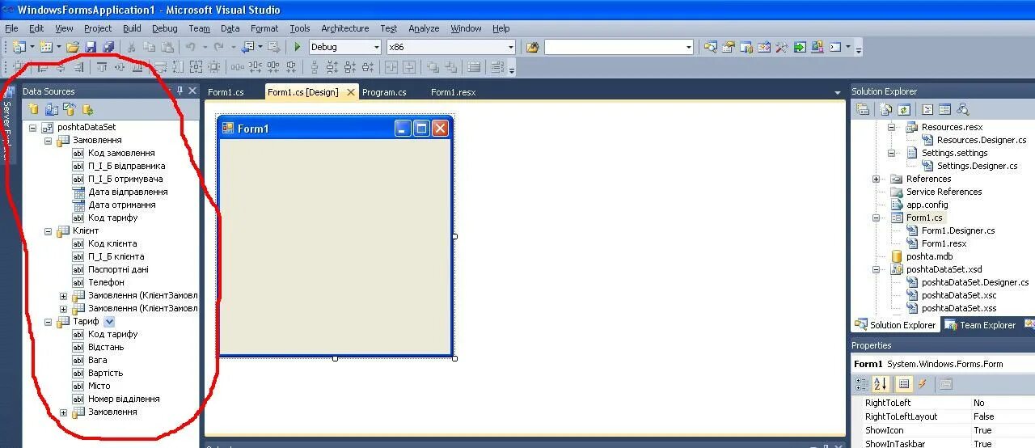Click Show All Files in Solution Explorer
Viewport: 1035px width, 448px height.
tap(886, 109)
